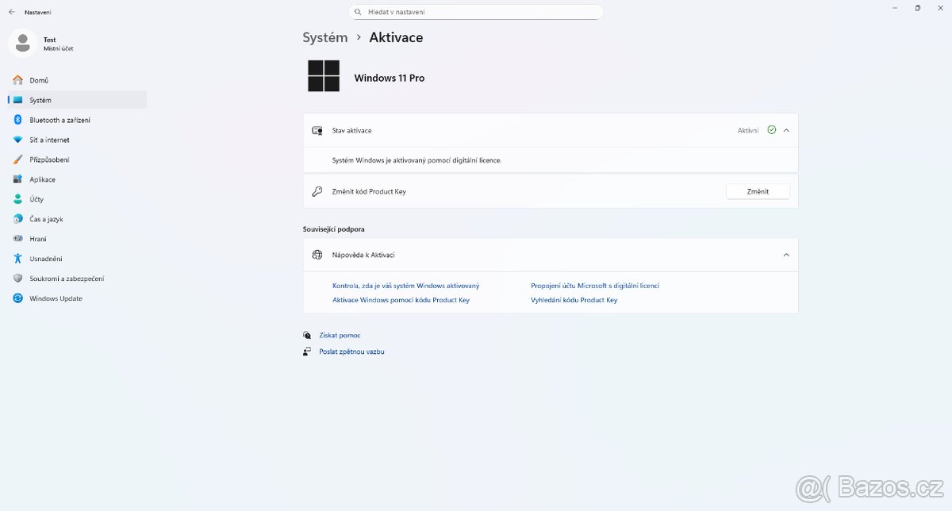Collapse the Nápověda k Aktivaci section
This screenshot has width=952, height=511.
tap(786, 255)
